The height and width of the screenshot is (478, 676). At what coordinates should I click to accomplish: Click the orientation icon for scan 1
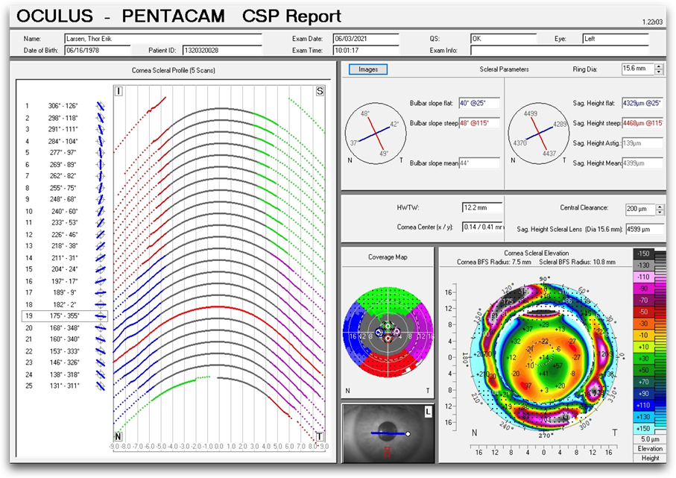click(x=101, y=106)
